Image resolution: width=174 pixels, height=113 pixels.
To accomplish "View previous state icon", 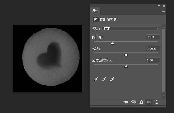I will pyautogui.click(x=134, y=102).
